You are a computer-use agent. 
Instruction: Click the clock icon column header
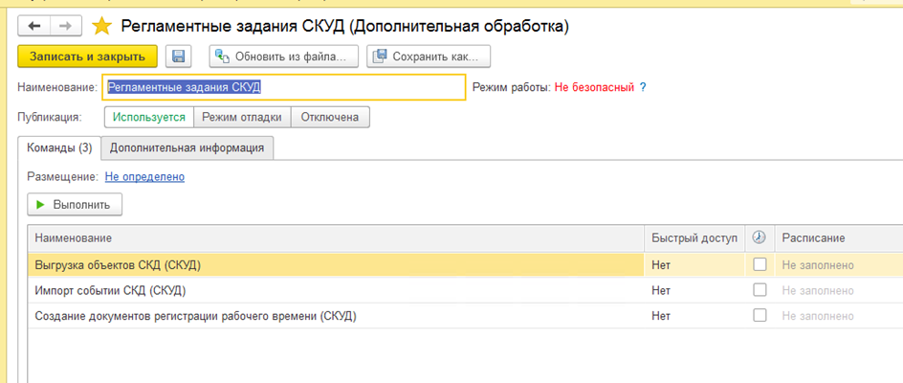(x=760, y=237)
